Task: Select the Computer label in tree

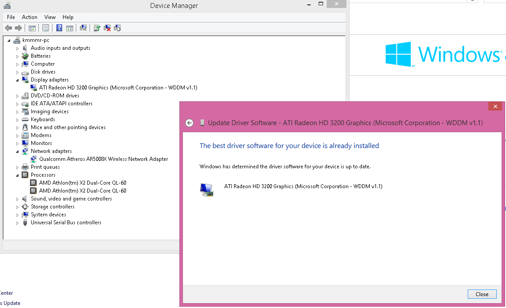Action: pos(43,64)
